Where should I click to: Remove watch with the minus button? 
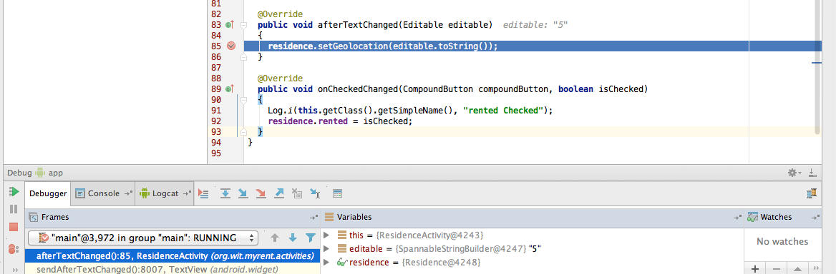(777, 269)
